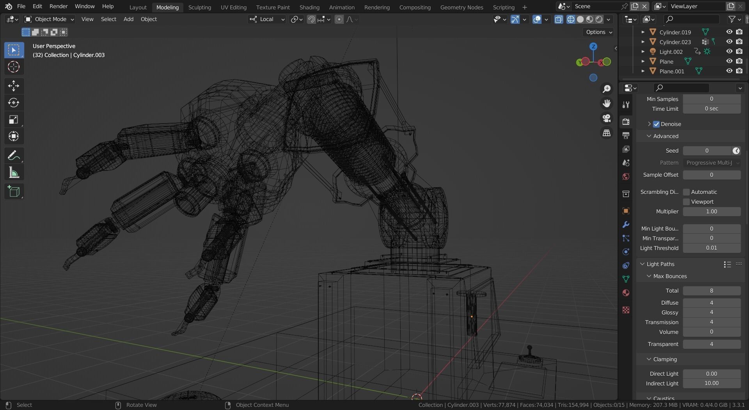Open the World properties tab
749x410 pixels.
pyautogui.click(x=626, y=176)
